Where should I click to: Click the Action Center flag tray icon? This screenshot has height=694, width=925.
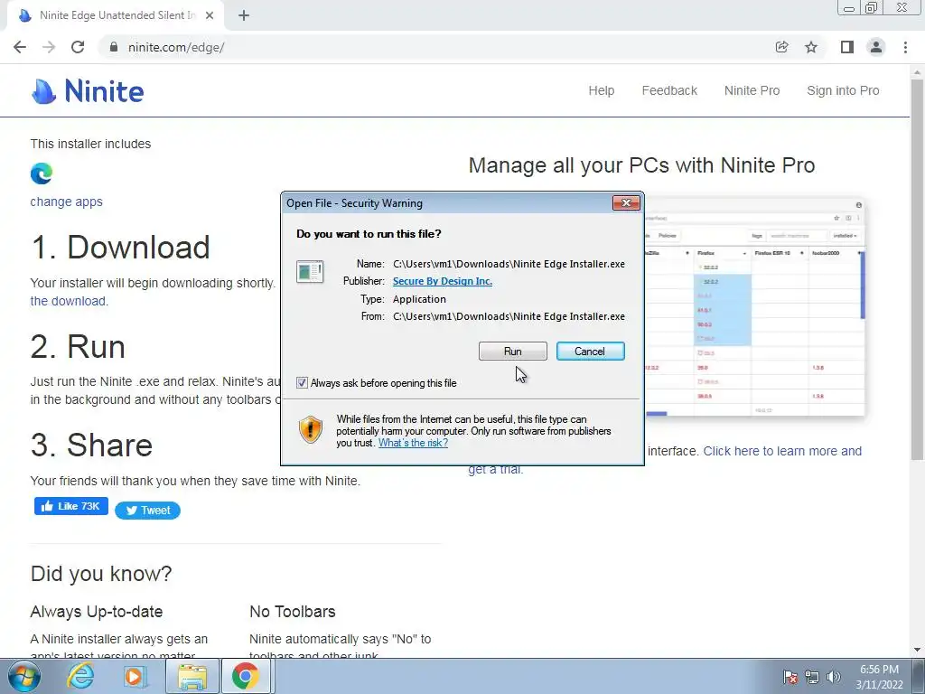pos(790,677)
